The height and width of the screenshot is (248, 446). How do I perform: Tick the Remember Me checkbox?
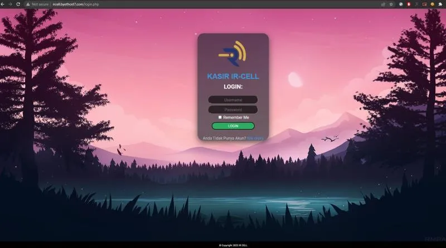220,117
